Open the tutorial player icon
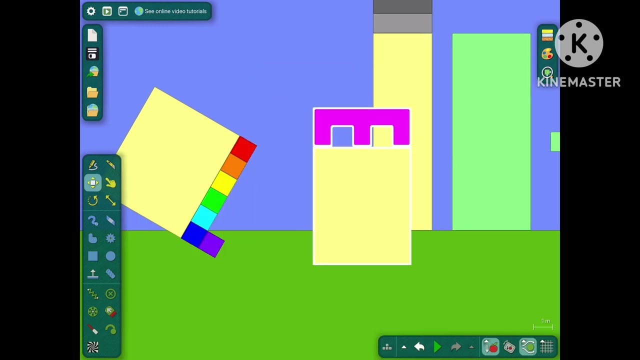This screenshot has height=360, width=640. tap(107, 11)
